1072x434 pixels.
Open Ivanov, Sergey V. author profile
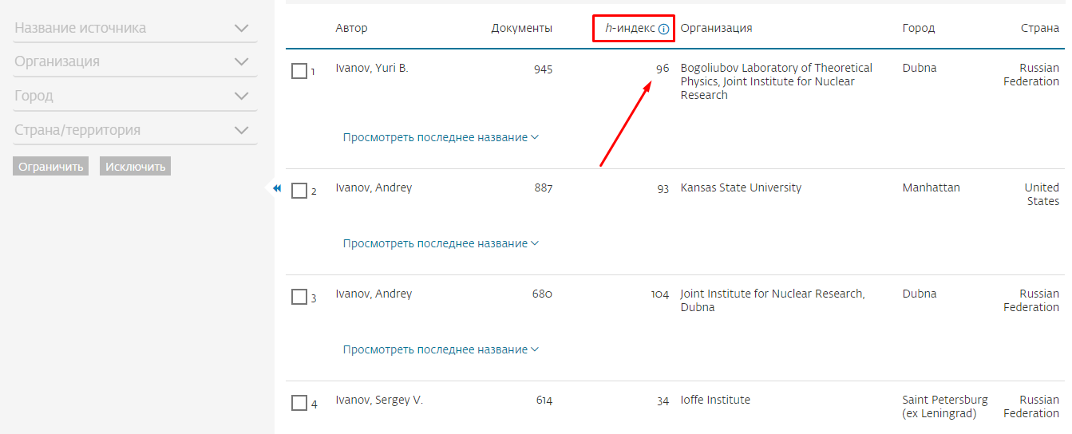(x=378, y=400)
